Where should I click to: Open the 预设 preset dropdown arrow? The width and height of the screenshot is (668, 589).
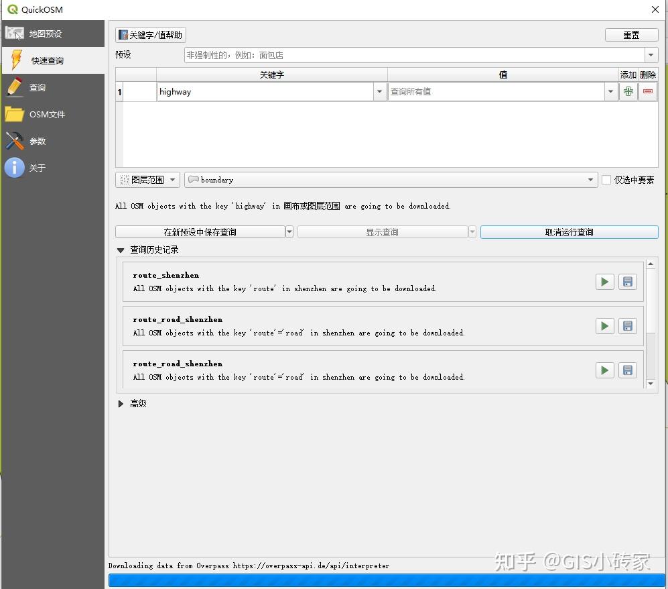pos(651,55)
